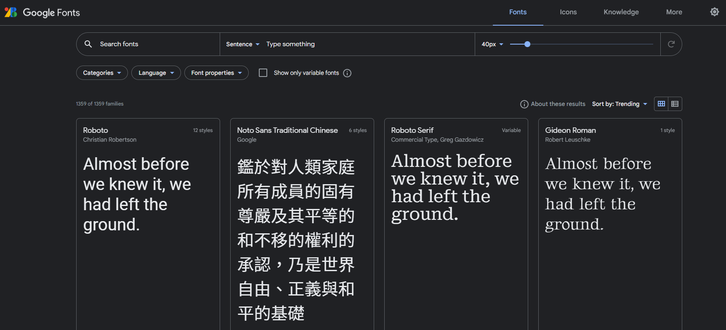Click info icon beside variable fonts
This screenshot has width=726, height=330.
pos(347,73)
